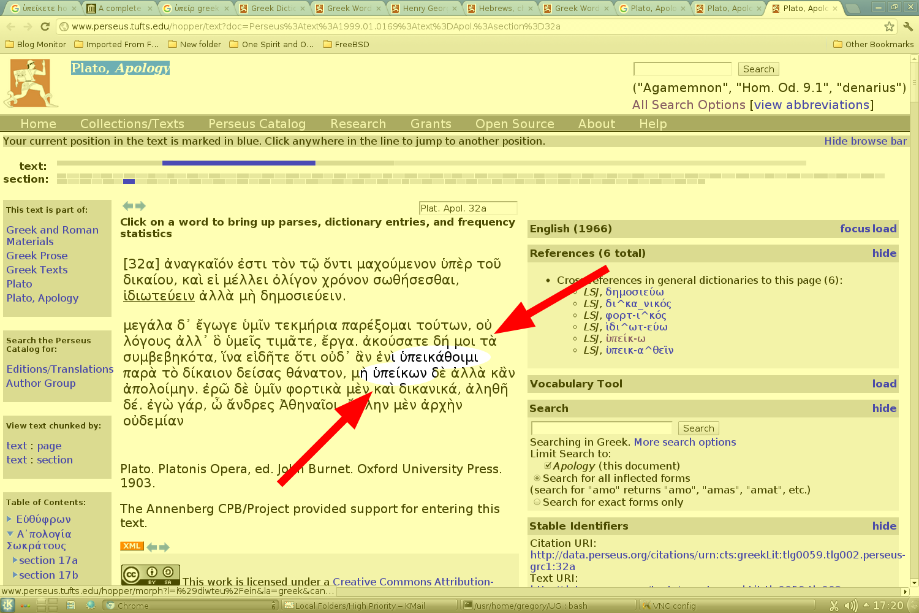This screenshot has height=613, width=919.
Task: Close the 'Henry Geor' tab
Action: click(454, 9)
